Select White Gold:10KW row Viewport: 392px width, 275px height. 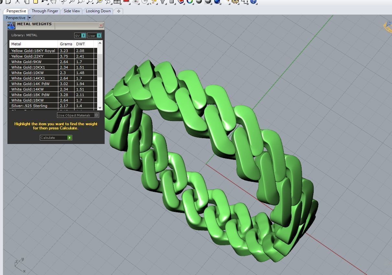tap(53, 73)
